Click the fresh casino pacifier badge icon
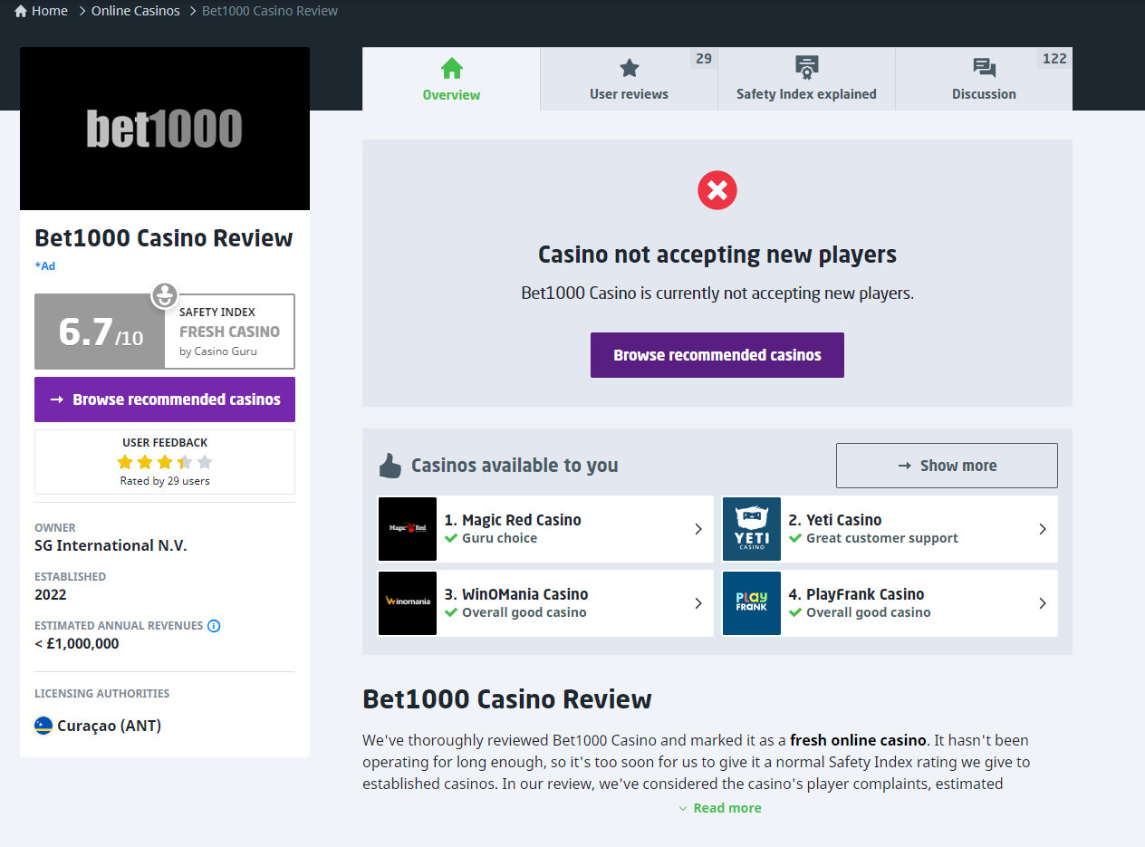This screenshot has height=847, width=1145. click(164, 295)
